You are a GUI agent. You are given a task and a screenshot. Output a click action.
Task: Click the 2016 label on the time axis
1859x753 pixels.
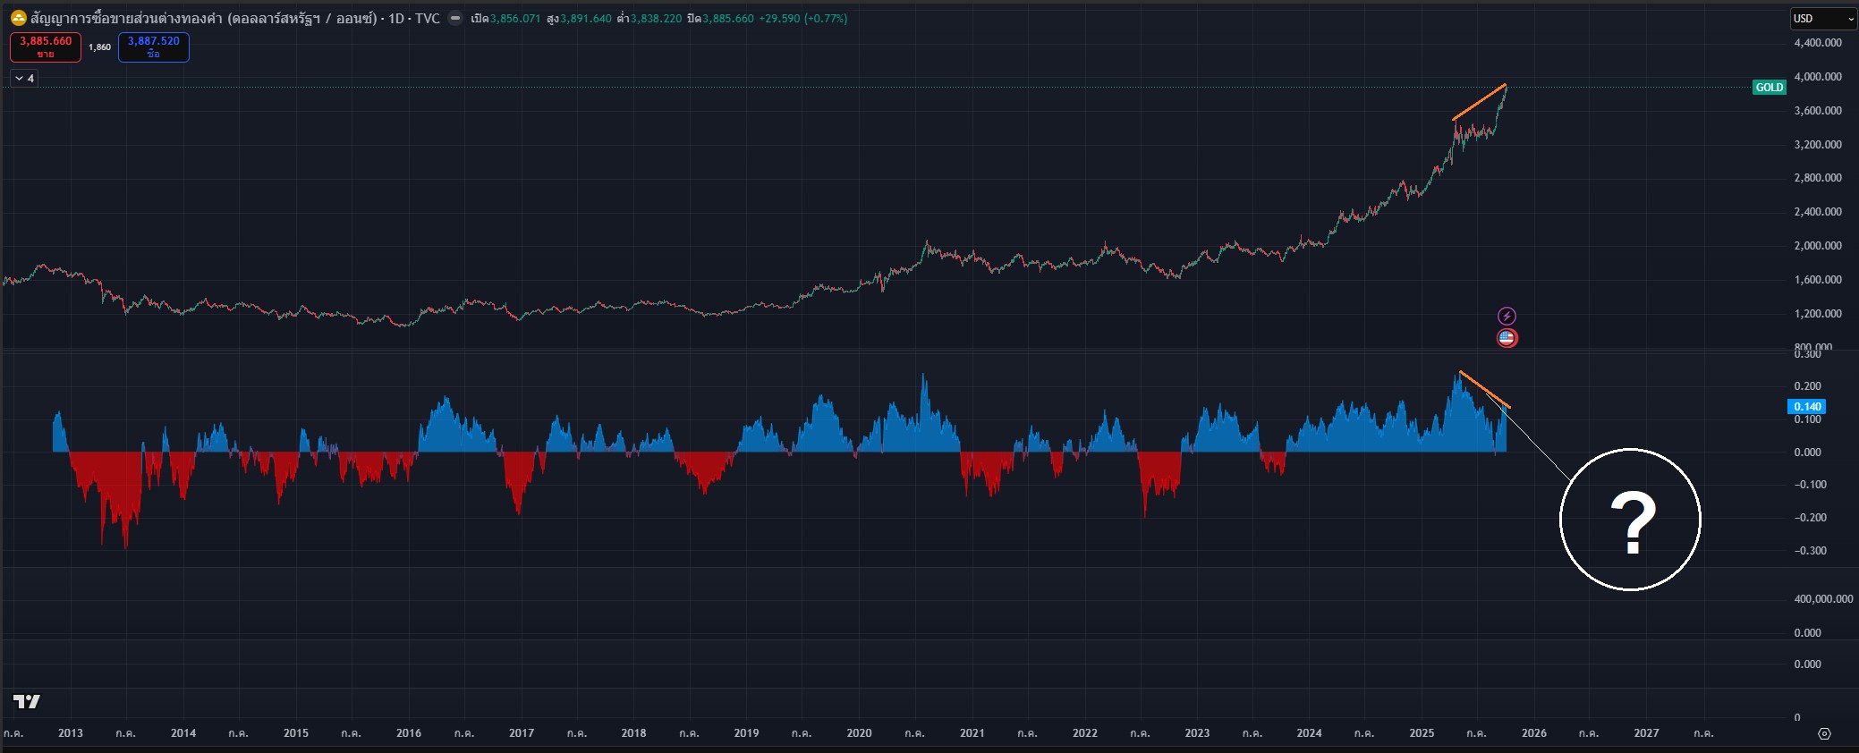click(409, 733)
